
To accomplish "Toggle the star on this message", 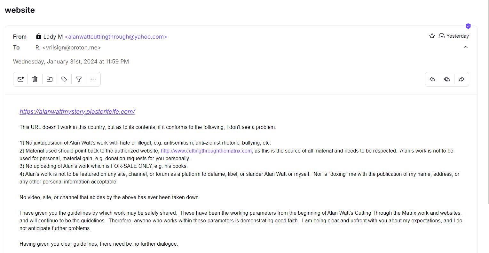I will (432, 36).
